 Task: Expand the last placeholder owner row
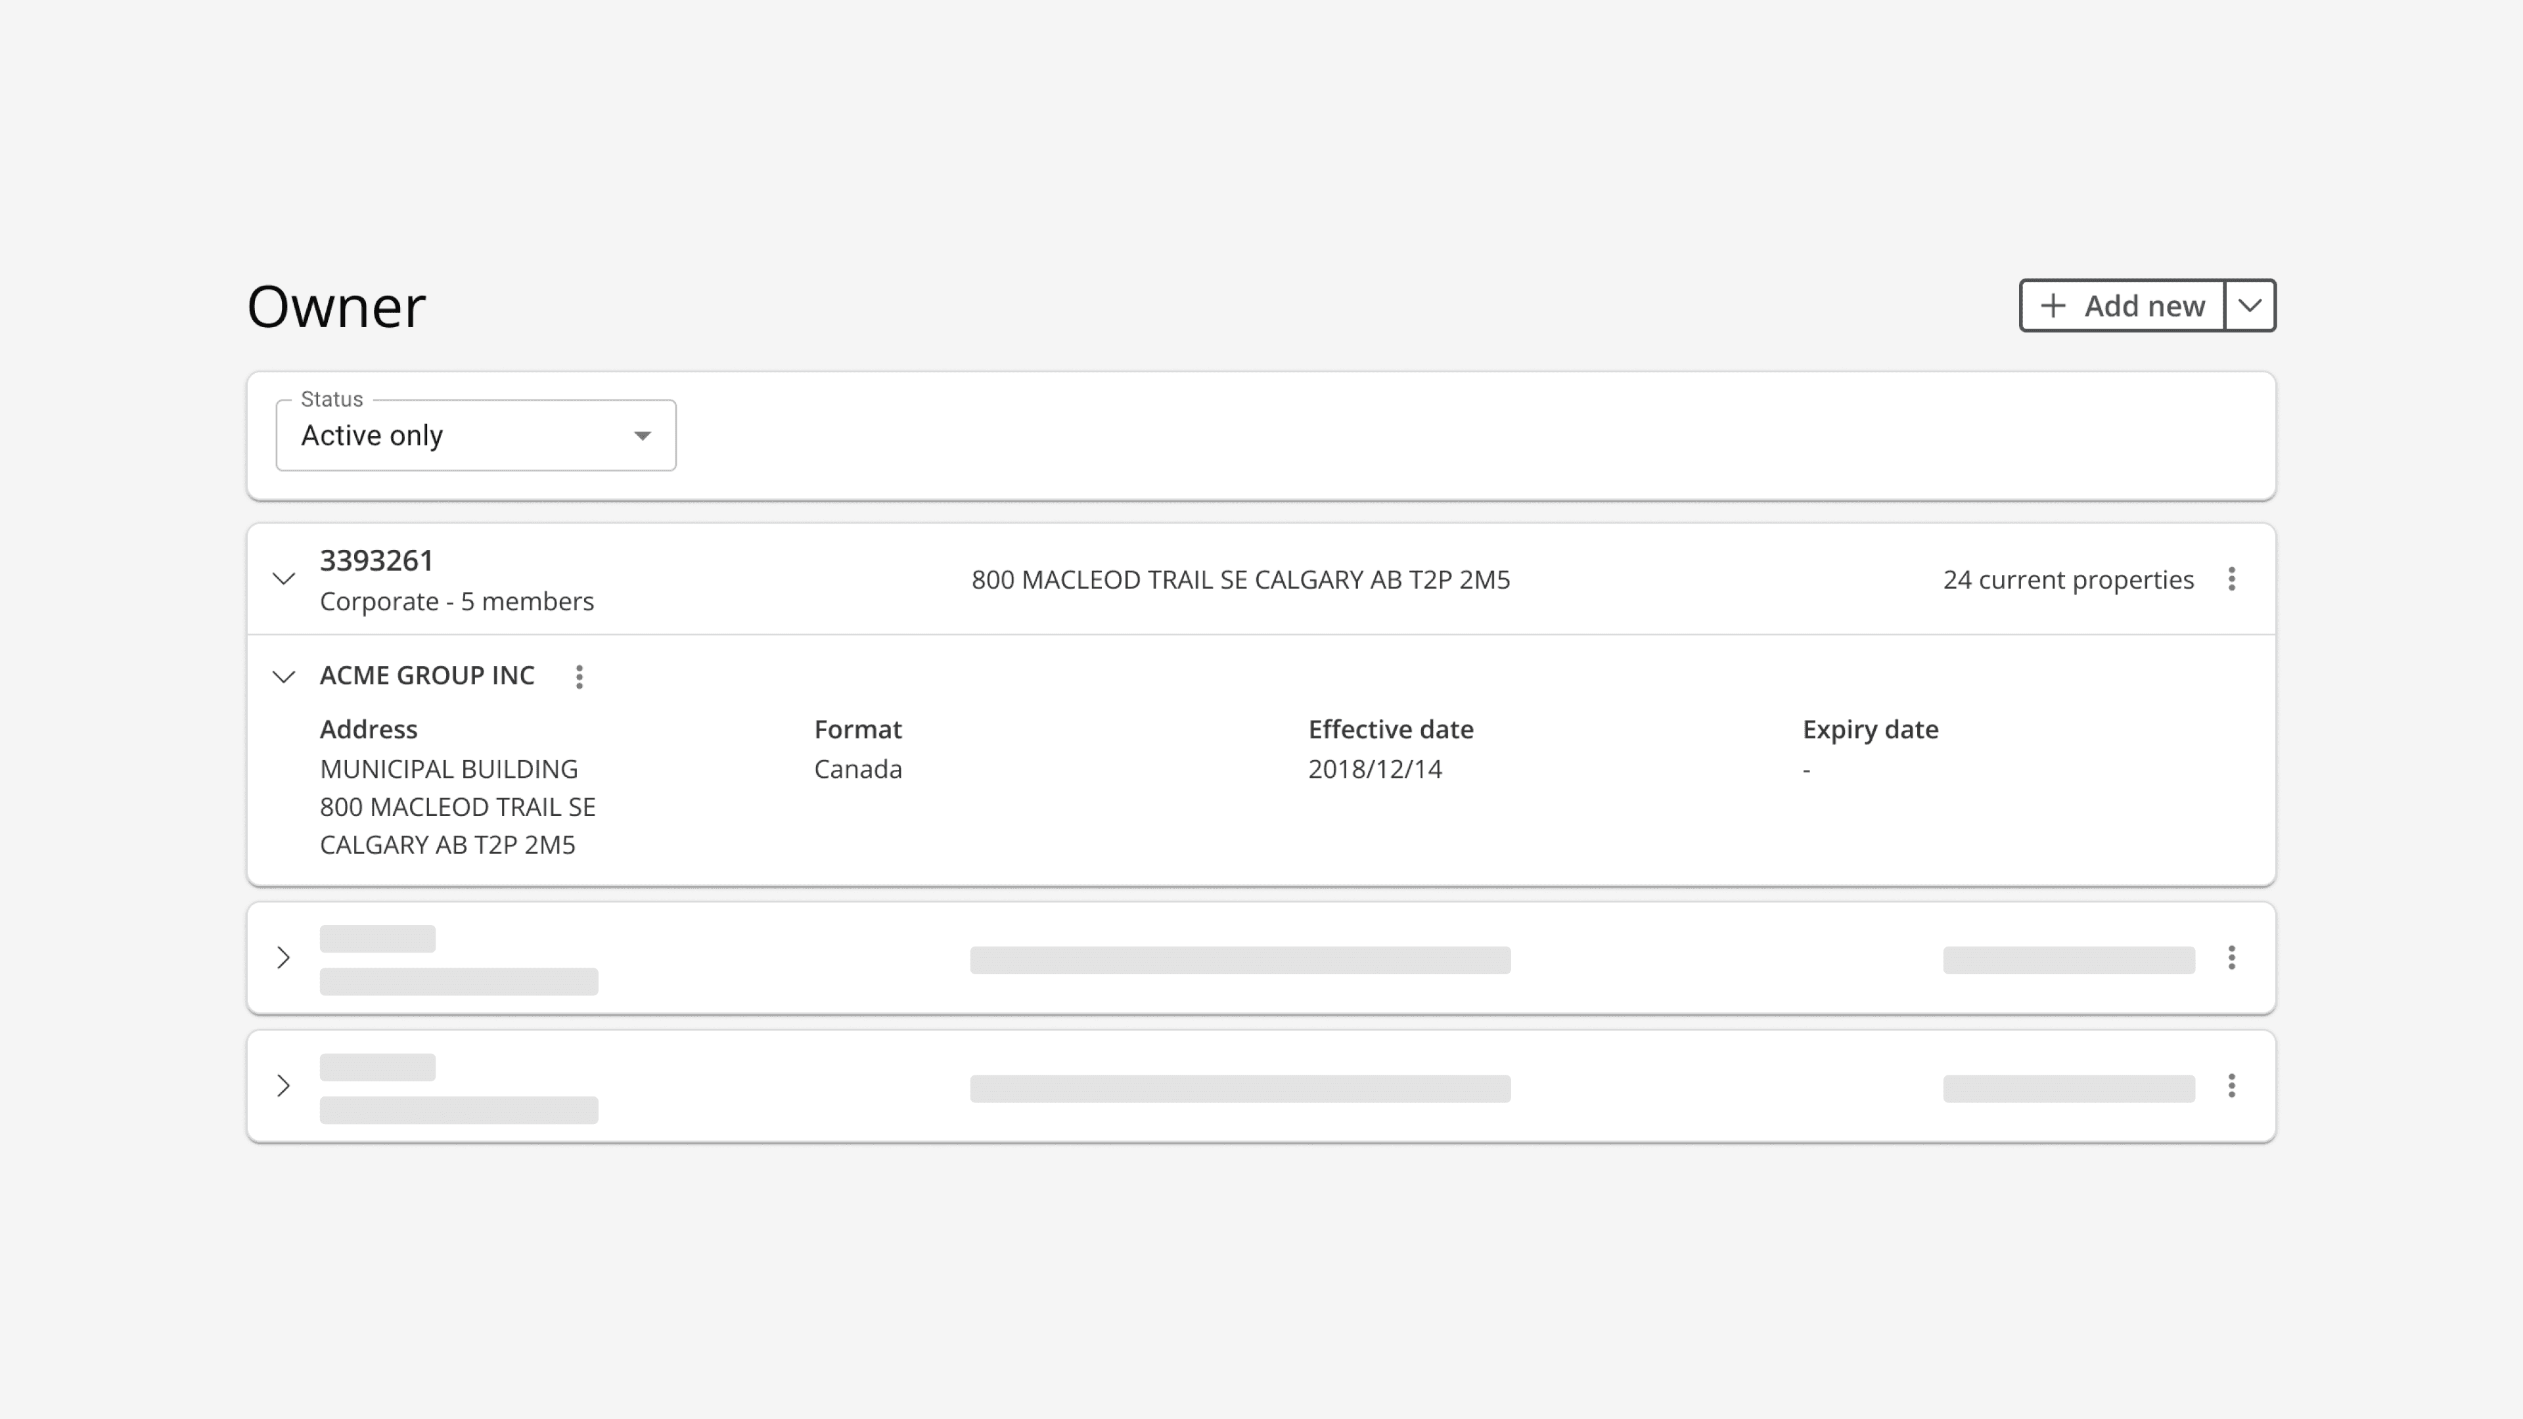tap(284, 1086)
